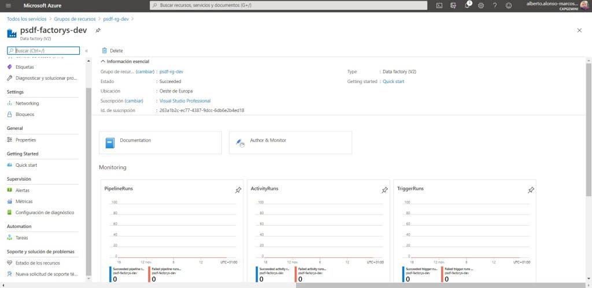The width and height of the screenshot is (592, 288).
Task: Open the hamburger portal menu
Action: tap(9, 5)
